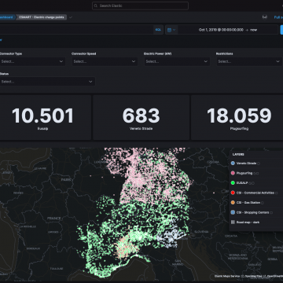Select the CSI - Gas Station layer
The height and width of the screenshot is (283, 283).
coord(248,203)
